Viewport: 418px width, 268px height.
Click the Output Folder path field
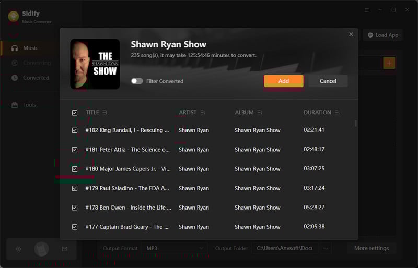[x=285, y=248]
